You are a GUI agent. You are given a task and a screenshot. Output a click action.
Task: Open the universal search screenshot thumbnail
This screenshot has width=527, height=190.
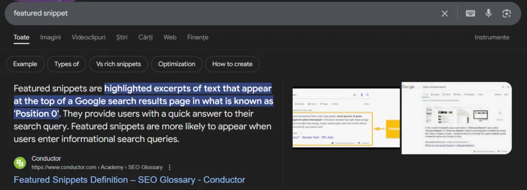(x=456, y=118)
